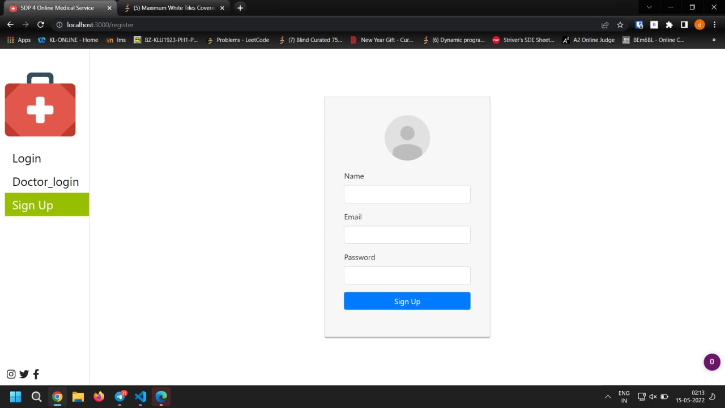
Task: Switch to the Maximum White Tiles Covered tab
Action: pos(174,8)
